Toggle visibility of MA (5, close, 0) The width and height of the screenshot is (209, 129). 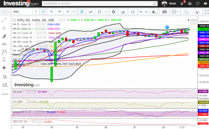[37, 24]
